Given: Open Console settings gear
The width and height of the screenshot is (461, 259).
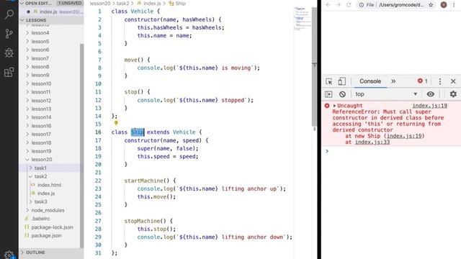Looking at the screenshot, I should point(453,94).
